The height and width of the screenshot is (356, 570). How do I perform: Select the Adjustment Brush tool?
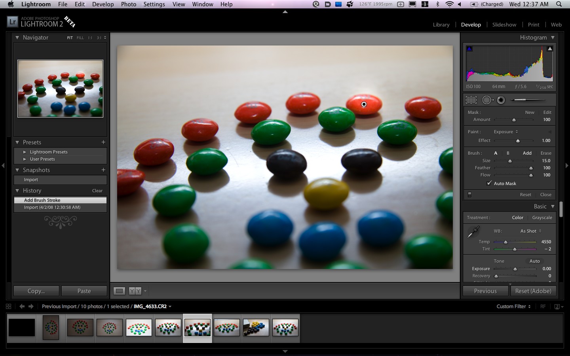528,100
